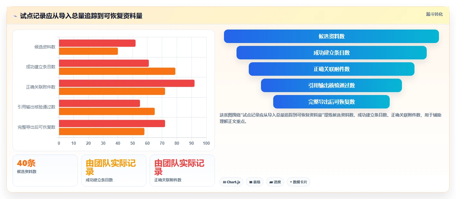Click the orange bar for 成功建立条目数
This screenshot has height=199, width=456.
pyautogui.click(x=117, y=71)
